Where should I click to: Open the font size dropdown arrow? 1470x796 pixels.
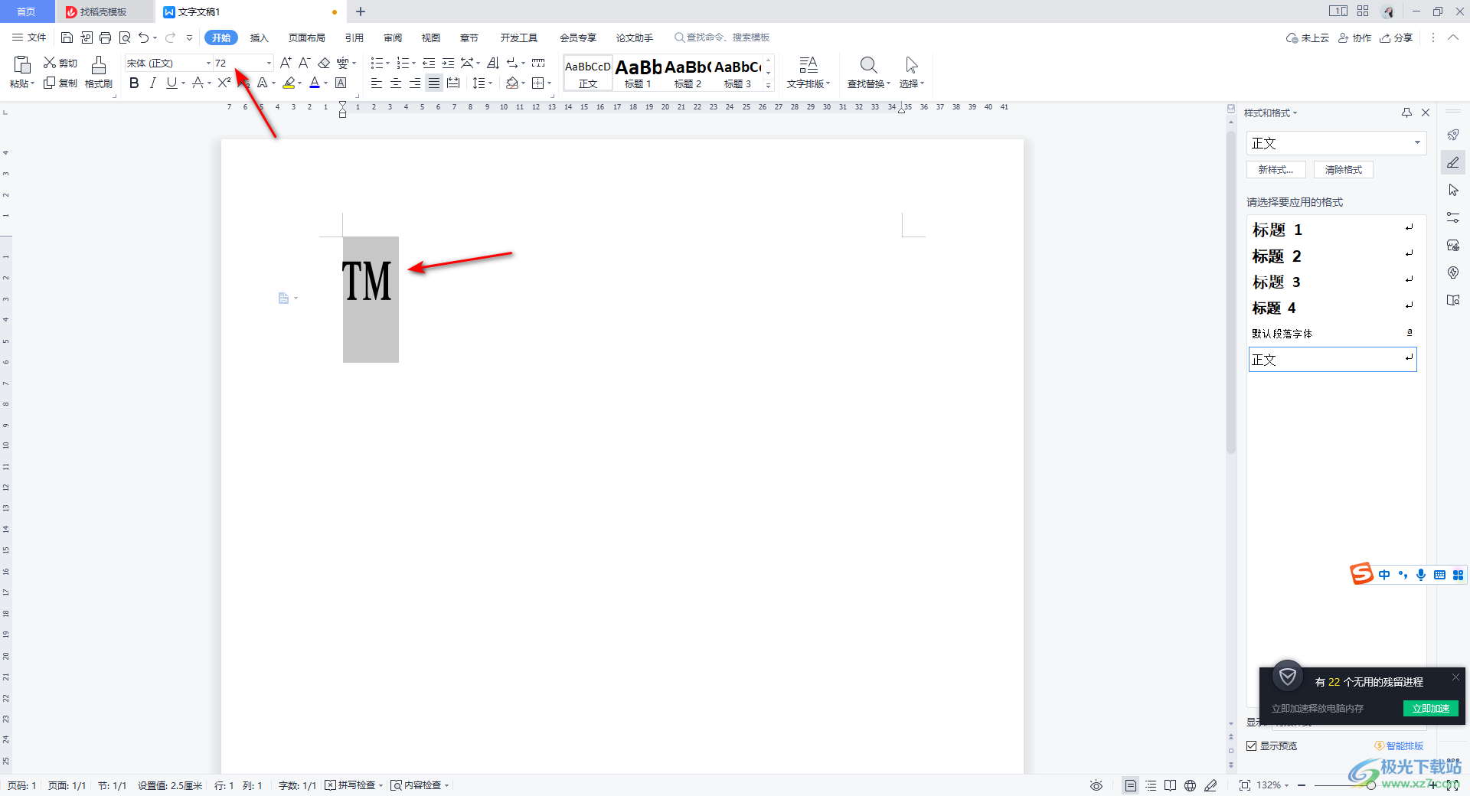tap(269, 63)
